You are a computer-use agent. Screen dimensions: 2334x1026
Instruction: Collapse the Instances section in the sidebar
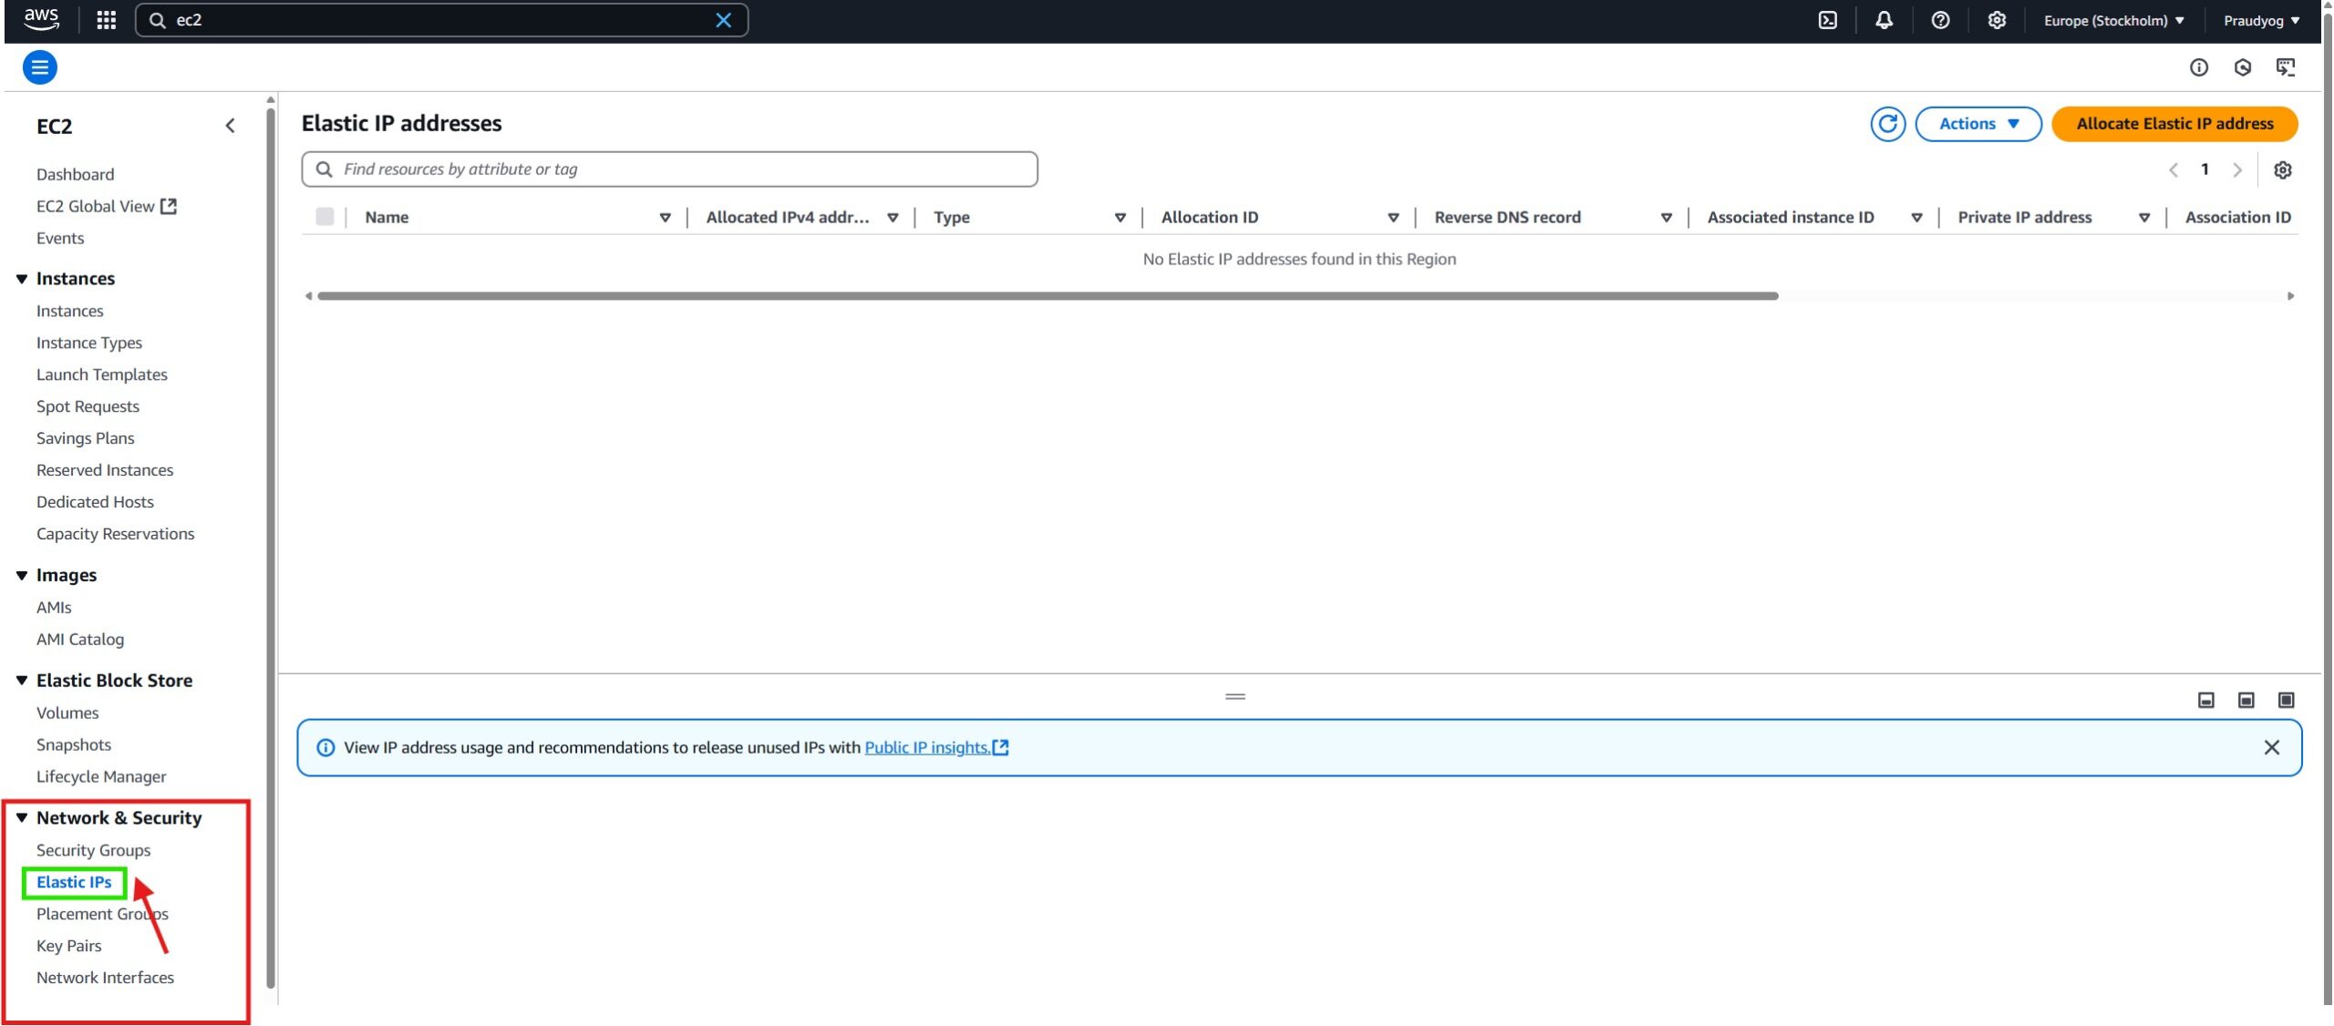pos(22,279)
